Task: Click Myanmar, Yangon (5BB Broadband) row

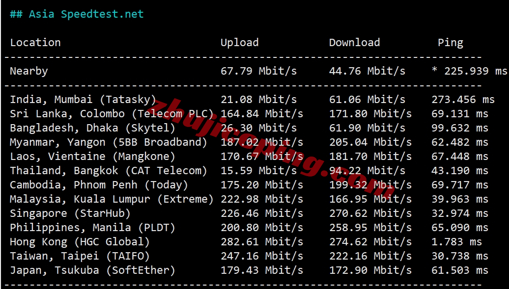Action: point(249,142)
